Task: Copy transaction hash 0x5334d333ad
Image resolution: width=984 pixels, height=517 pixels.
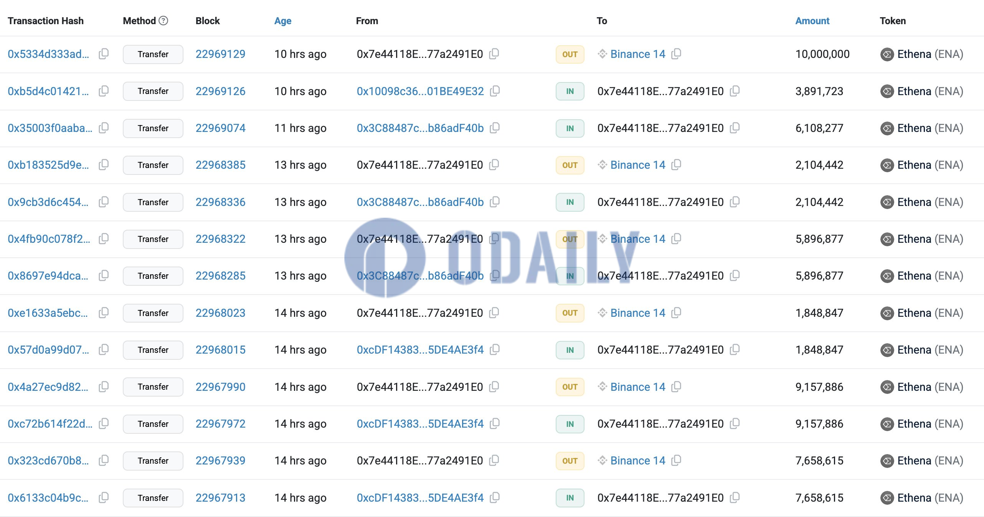Action: [104, 54]
